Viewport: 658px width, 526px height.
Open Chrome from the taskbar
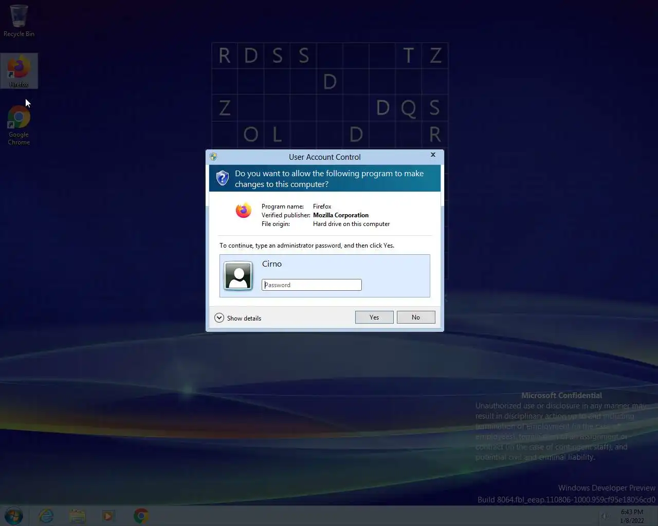(x=141, y=516)
